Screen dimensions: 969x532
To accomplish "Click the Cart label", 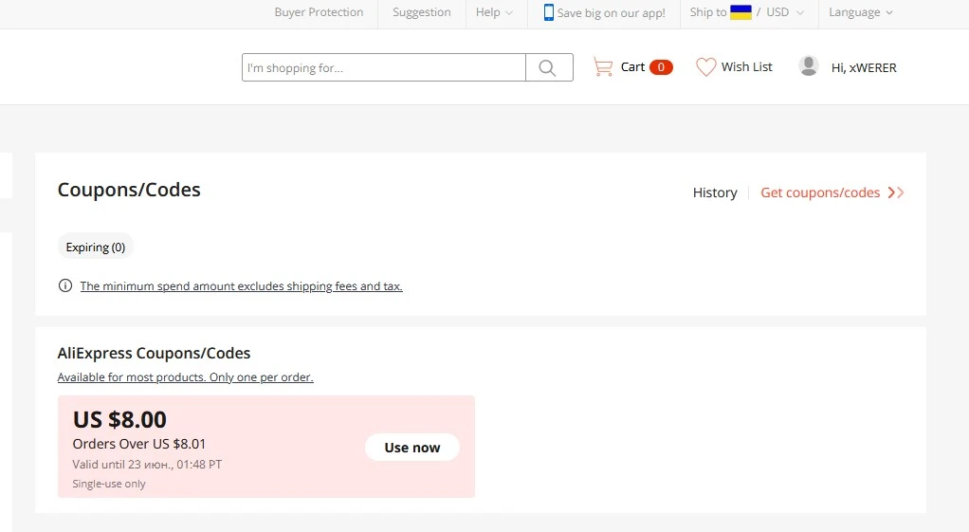I will 632,66.
